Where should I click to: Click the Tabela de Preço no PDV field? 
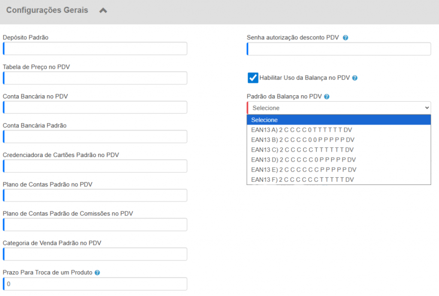pyautogui.click(x=95, y=78)
